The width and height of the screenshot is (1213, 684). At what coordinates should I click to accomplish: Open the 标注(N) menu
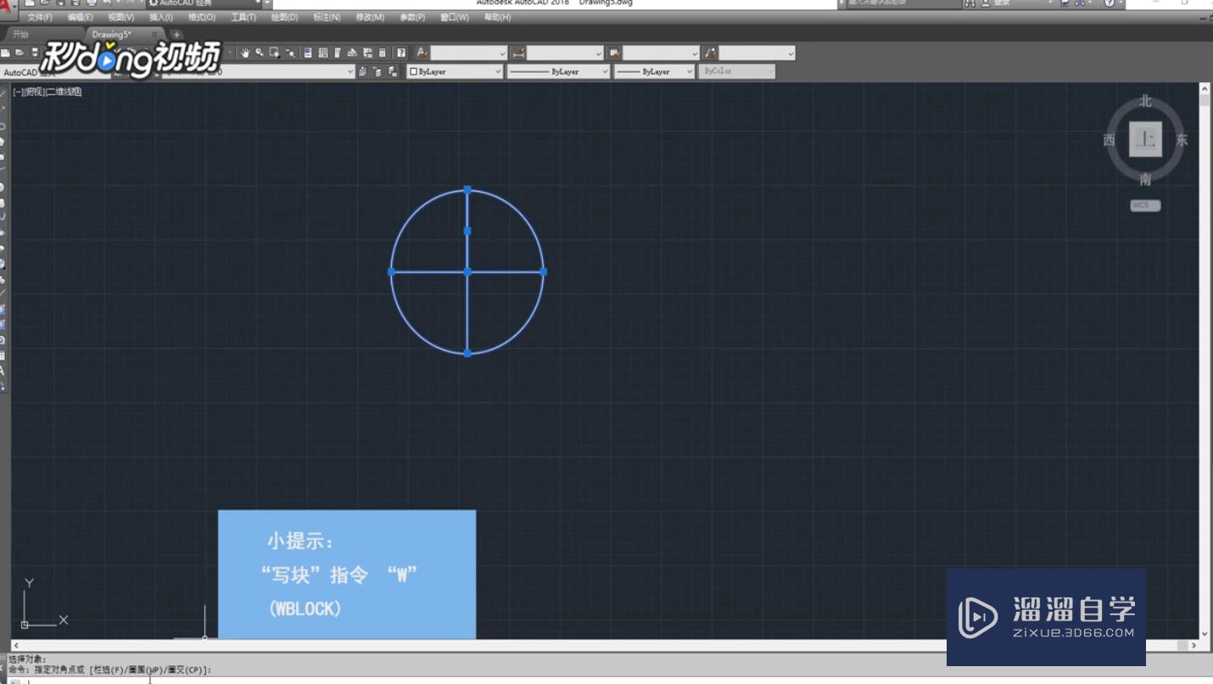click(x=327, y=17)
